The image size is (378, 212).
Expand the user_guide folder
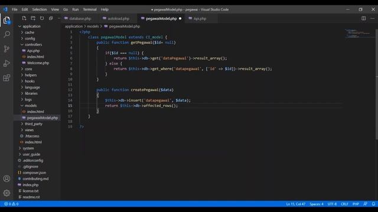(x=31, y=154)
